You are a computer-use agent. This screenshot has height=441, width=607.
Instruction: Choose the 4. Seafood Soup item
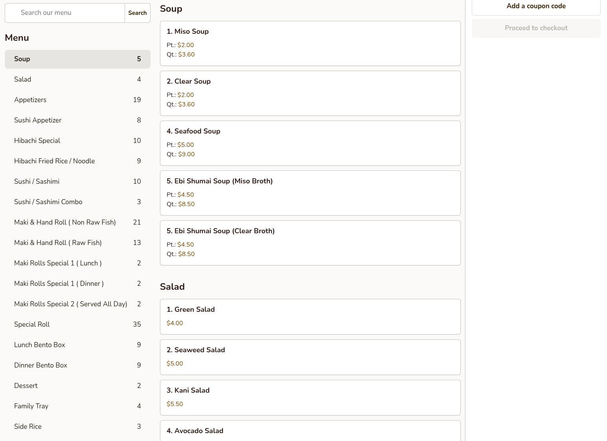pyautogui.click(x=310, y=143)
